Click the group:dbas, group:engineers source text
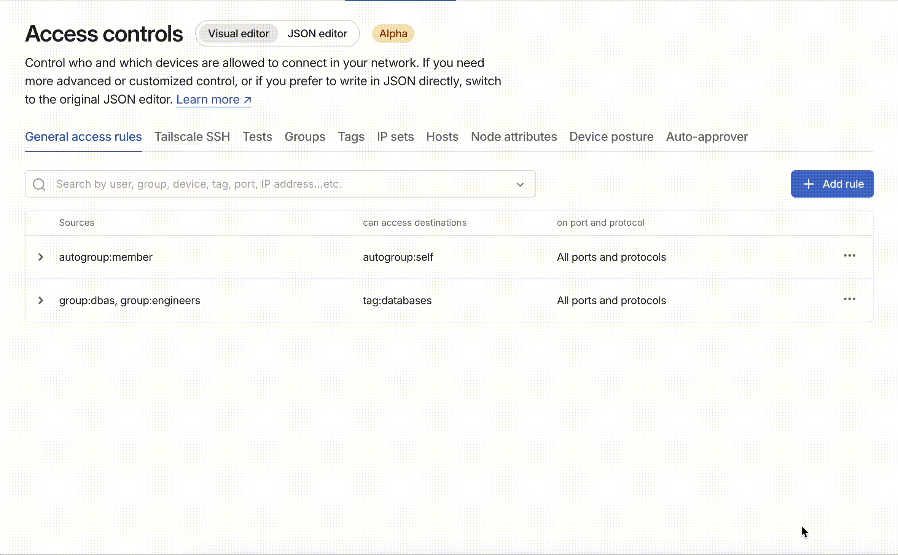Screen dimensions: 898x555 click(130, 300)
